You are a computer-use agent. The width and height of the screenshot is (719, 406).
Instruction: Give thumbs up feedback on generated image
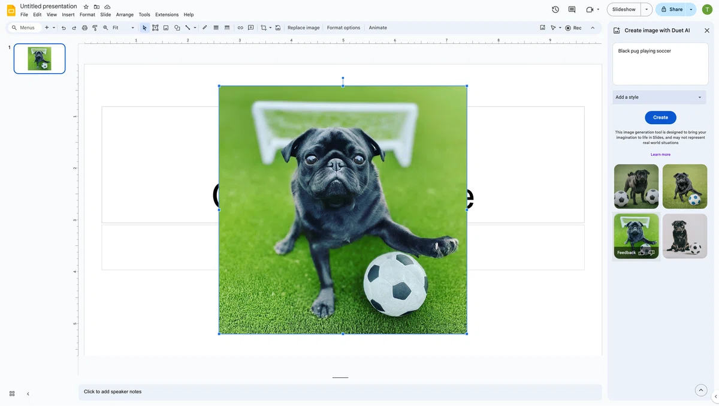point(642,252)
